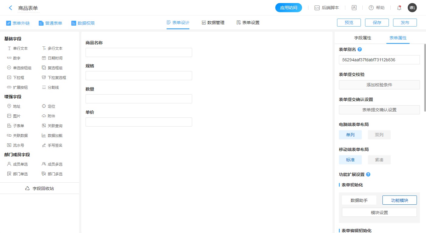Image resolution: width=426 pixels, height=233 pixels.
Task: Click the 谭1 user avatar
Action: pos(412,8)
